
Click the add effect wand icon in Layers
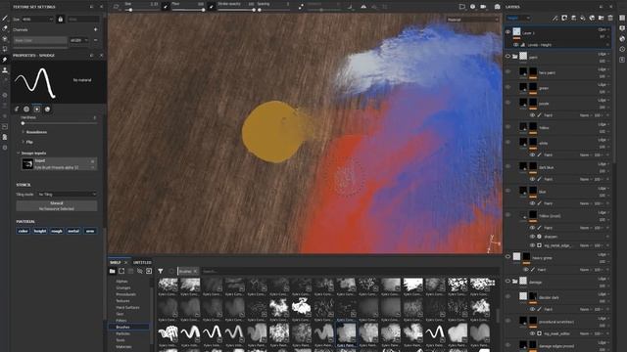point(555,18)
